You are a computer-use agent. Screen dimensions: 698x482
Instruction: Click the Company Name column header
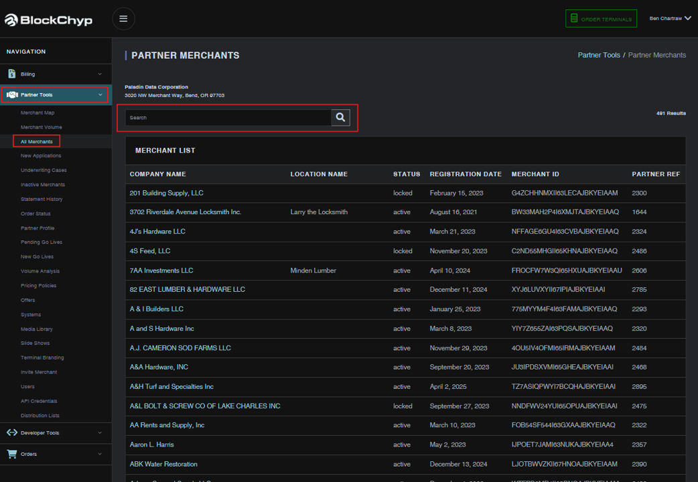(158, 174)
